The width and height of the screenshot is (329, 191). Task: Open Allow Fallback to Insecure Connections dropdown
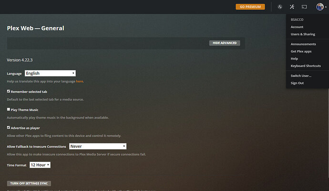(98, 146)
